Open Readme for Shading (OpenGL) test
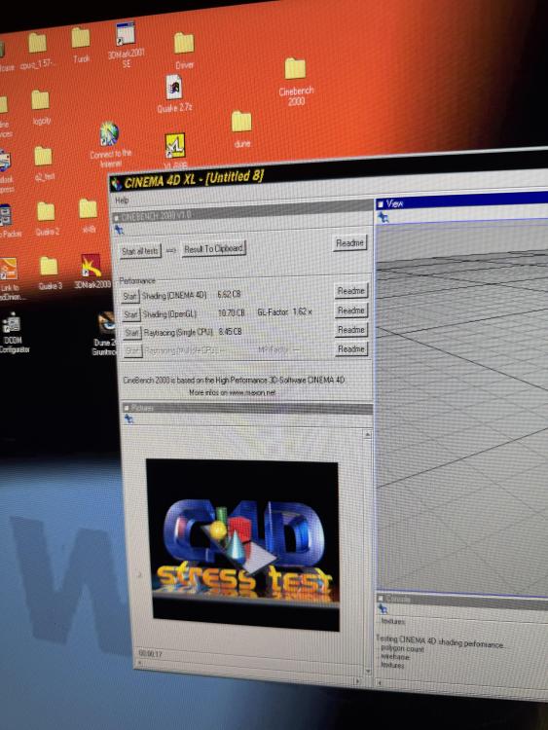 350,310
